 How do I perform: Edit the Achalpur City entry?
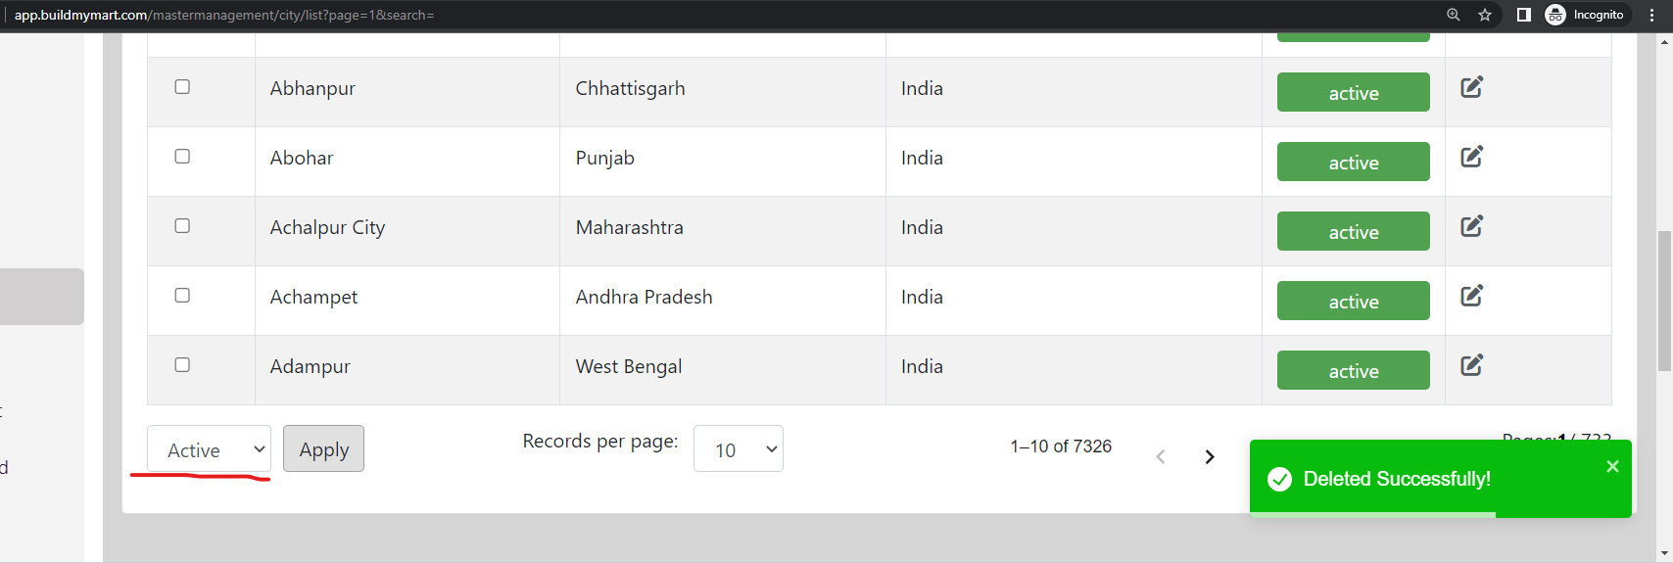click(x=1471, y=226)
